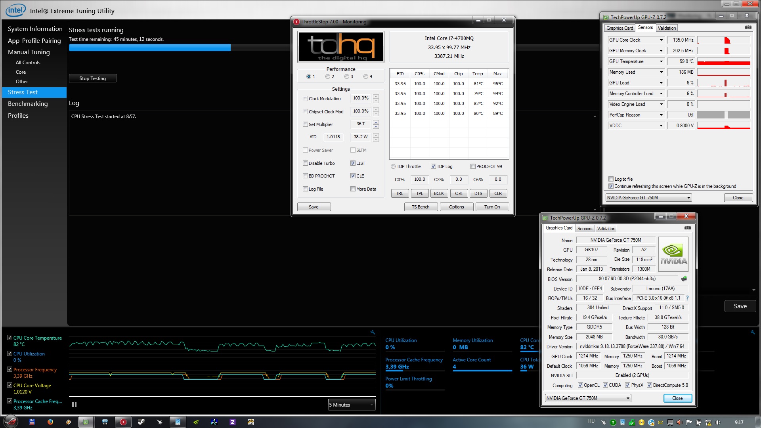The height and width of the screenshot is (428, 761).
Task: Pause the XTU monitoring graph
Action: coord(74,405)
